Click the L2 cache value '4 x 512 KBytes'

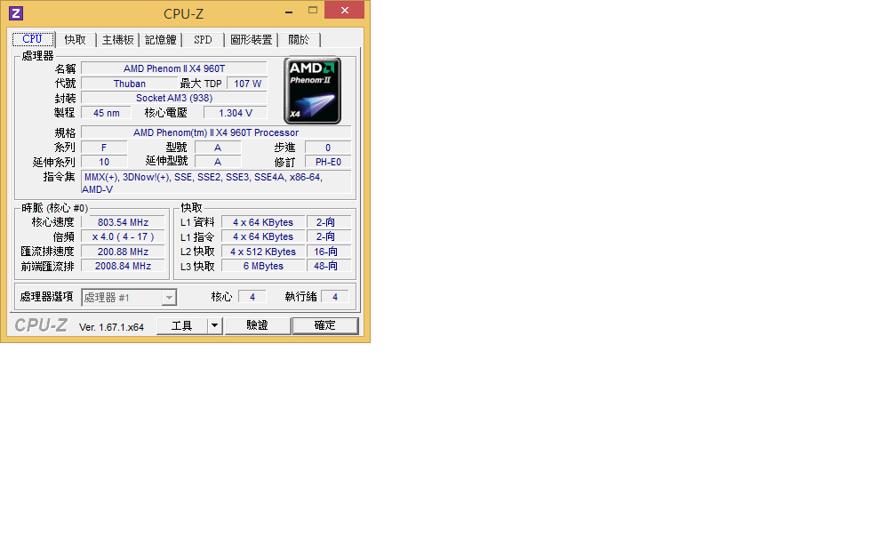pyautogui.click(x=263, y=252)
